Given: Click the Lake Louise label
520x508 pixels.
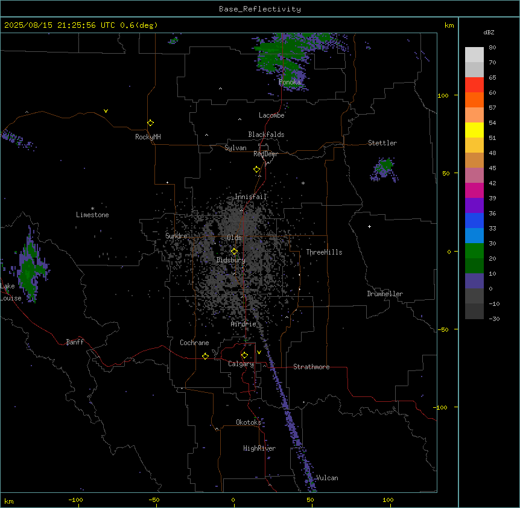Looking at the screenshot, I should 11,292.
